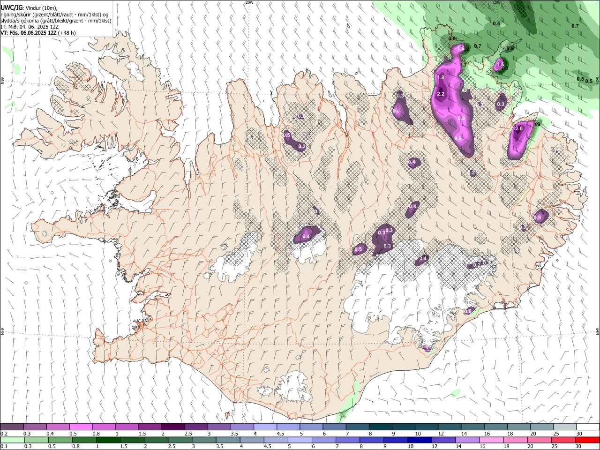Select the lower legend swatch starting at 3.5
This screenshot has height=450, width=600.
point(227,440)
